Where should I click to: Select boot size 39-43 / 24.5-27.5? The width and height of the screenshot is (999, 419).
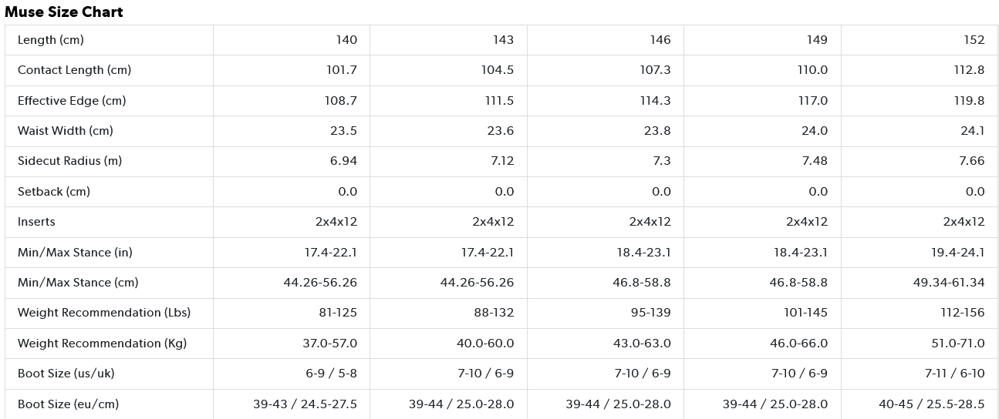point(305,404)
